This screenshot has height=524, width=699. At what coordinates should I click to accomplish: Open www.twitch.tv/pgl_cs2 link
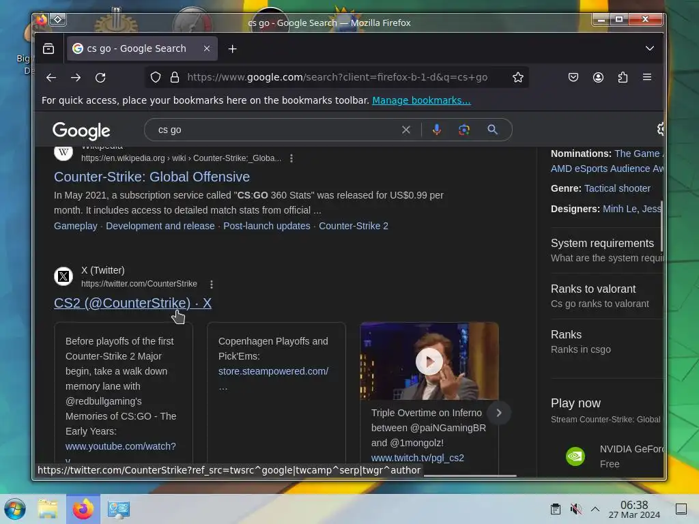tap(417, 458)
